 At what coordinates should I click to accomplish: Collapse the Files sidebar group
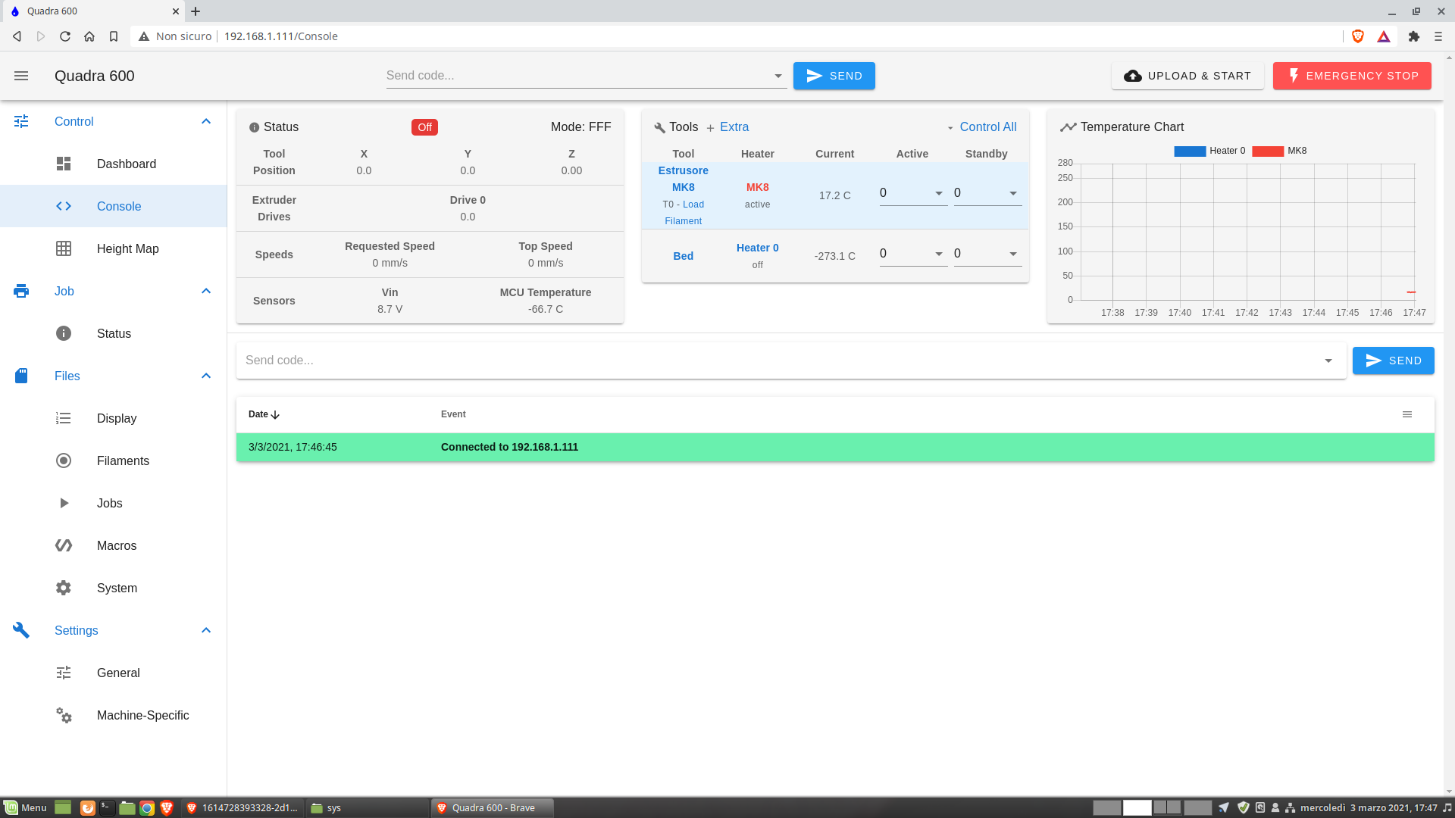(x=206, y=376)
